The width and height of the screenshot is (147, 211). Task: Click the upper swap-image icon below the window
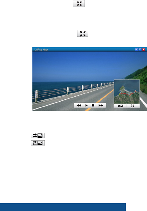pyautogui.click(x=38, y=135)
